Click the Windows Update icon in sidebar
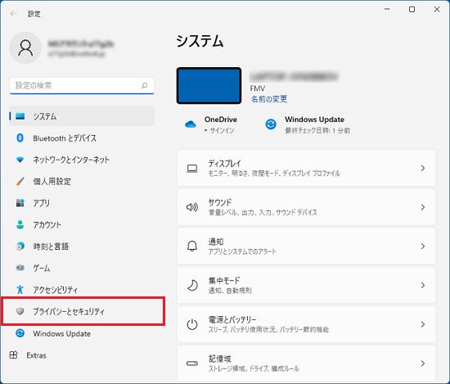 click(x=20, y=333)
